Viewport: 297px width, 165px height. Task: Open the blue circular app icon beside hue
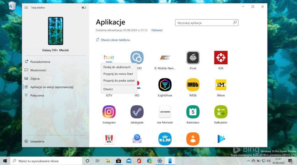[x=137, y=58]
